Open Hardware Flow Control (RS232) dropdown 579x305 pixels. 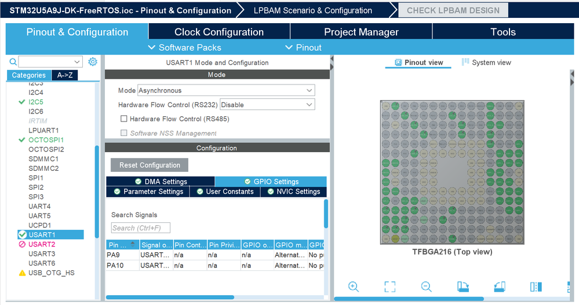point(267,105)
